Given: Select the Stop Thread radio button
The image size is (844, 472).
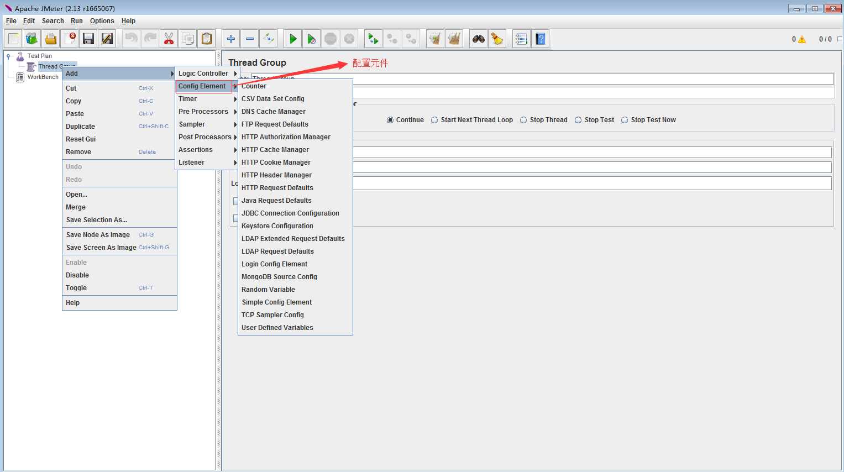Looking at the screenshot, I should coord(523,120).
